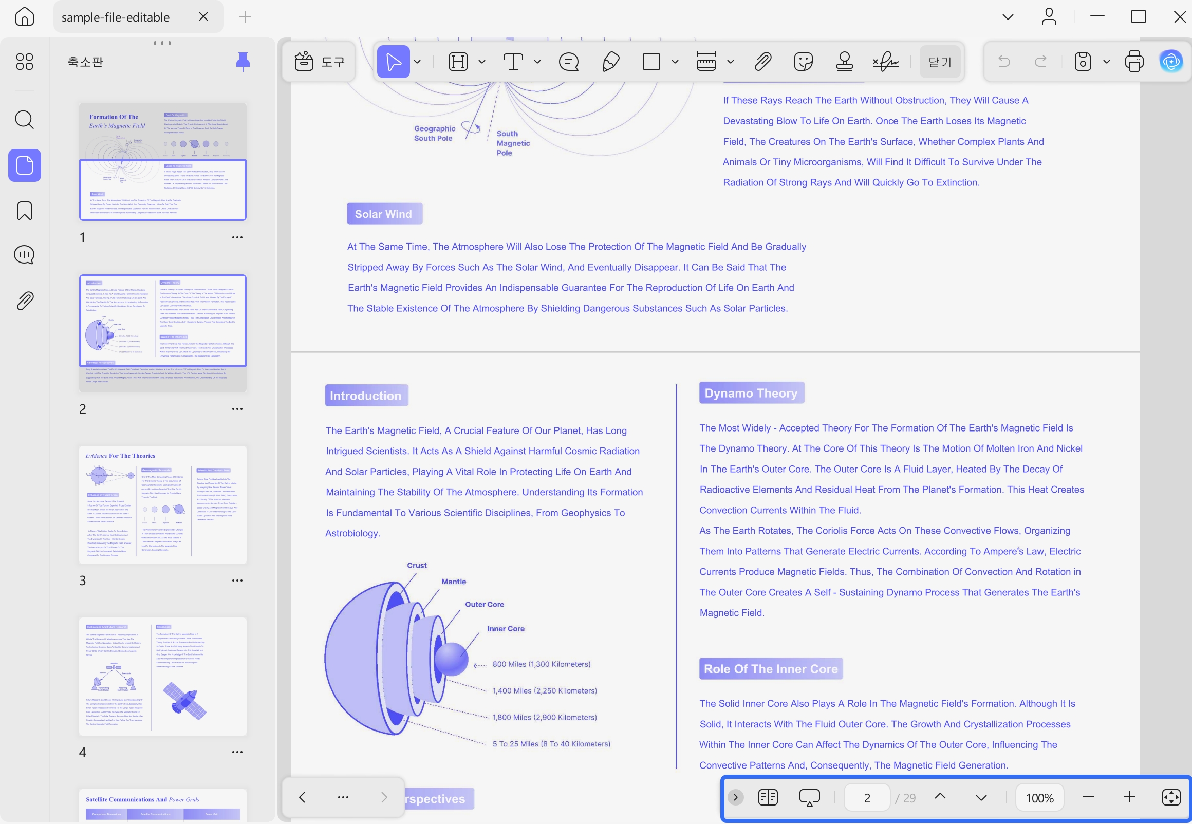Expand the shape rectangle dropdown arrow
Screen dimensions: 1192x824
coord(675,62)
